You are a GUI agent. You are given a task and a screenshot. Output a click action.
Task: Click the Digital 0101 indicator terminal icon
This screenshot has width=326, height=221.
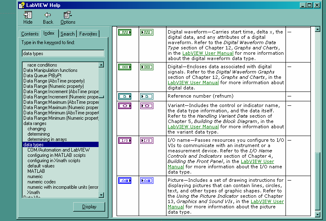[147, 67]
